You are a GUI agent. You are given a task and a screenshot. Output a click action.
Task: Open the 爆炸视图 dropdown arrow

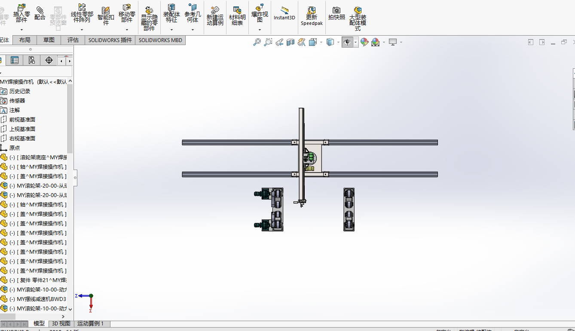pyautogui.click(x=260, y=30)
